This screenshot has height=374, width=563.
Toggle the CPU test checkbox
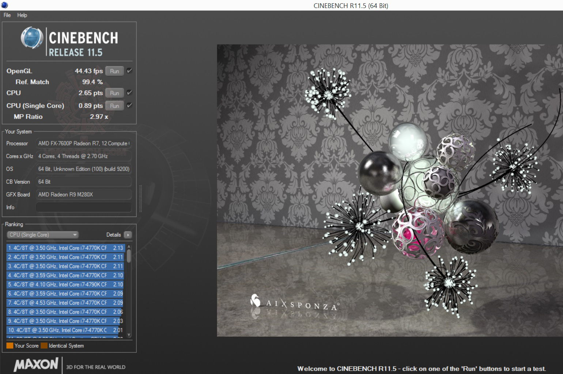(x=129, y=93)
